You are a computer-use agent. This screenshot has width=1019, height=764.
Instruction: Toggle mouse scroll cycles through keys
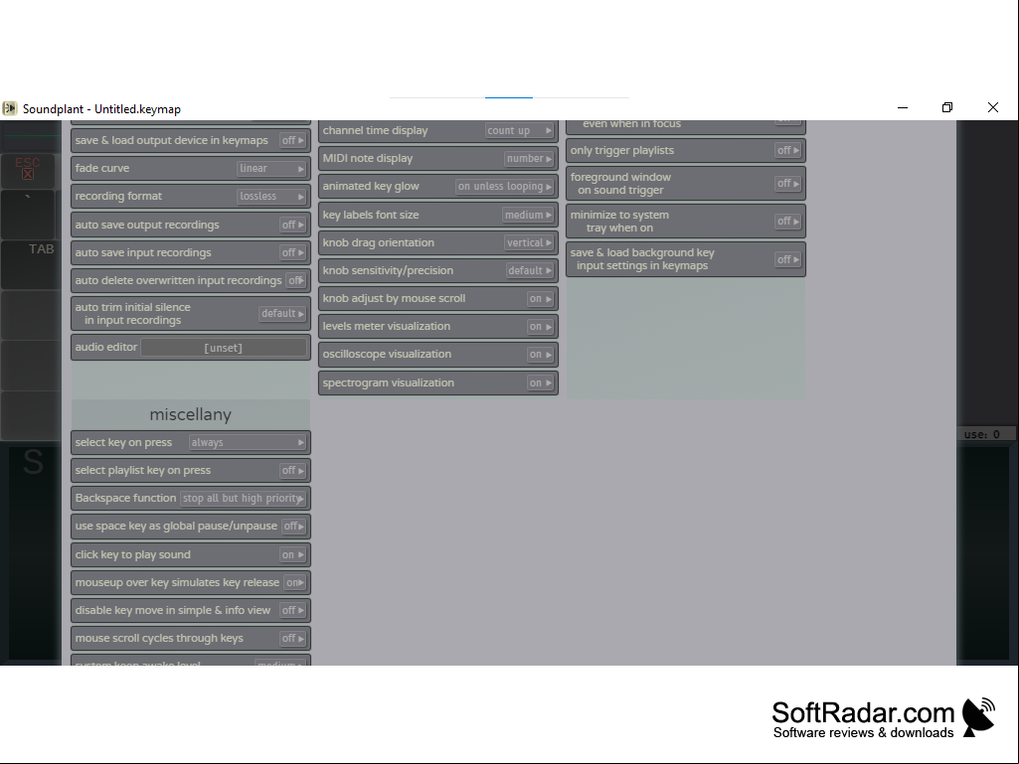pos(292,639)
